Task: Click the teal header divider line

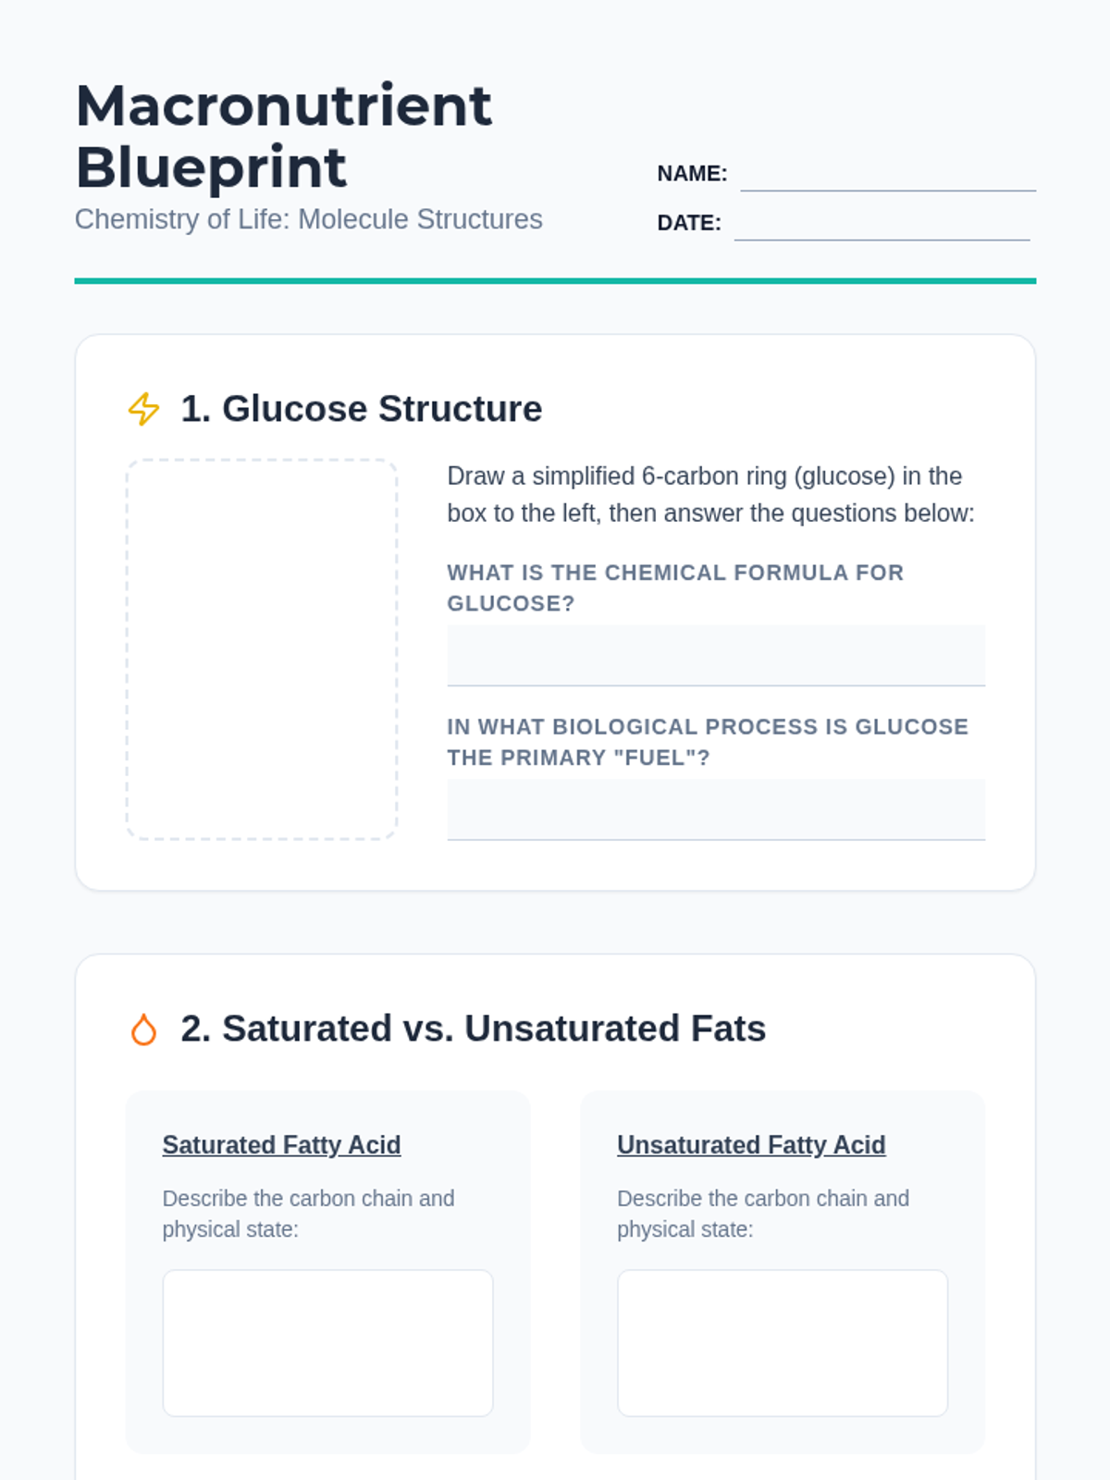Action: (x=555, y=281)
